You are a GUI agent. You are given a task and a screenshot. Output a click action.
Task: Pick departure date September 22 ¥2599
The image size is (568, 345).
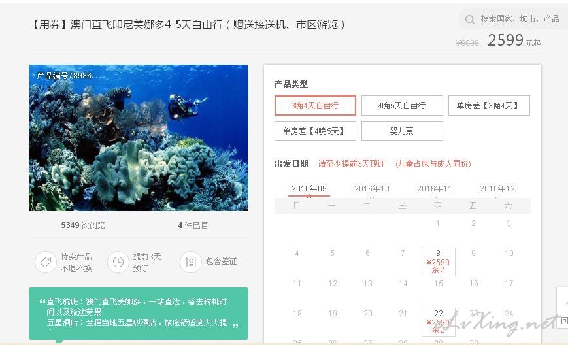439,322
